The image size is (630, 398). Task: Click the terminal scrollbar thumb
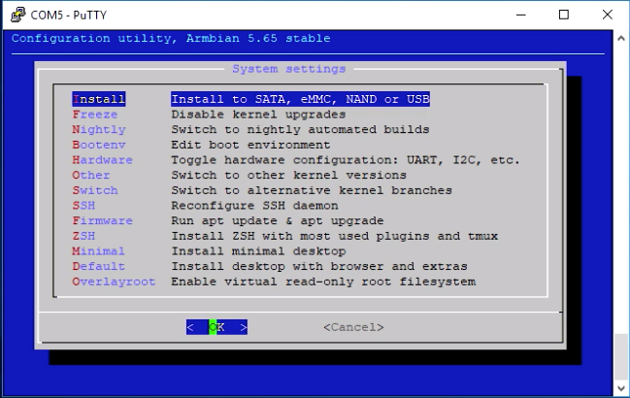click(x=621, y=356)
